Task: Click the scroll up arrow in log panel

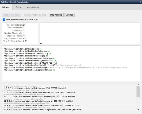Action: [x=138, y=85]
